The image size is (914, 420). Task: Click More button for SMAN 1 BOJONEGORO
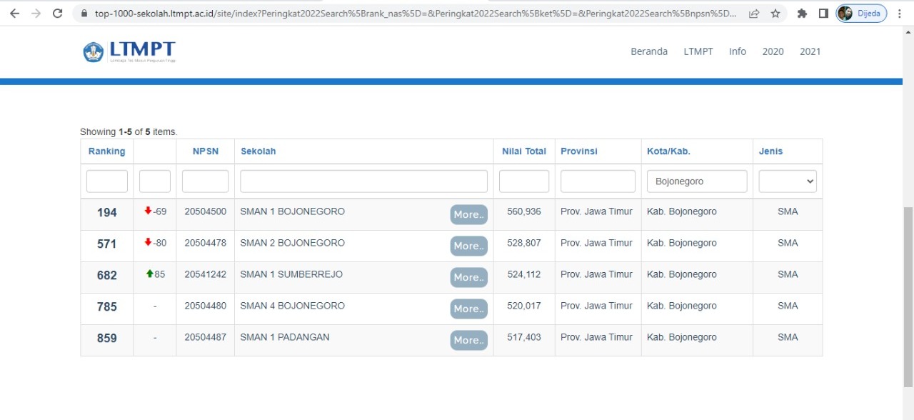(x=468, y=214)
